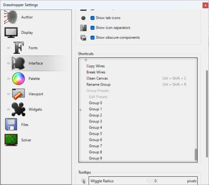Click the settings panel vertical scrollbar
209x185 pixels.
[x=207, y=114]
